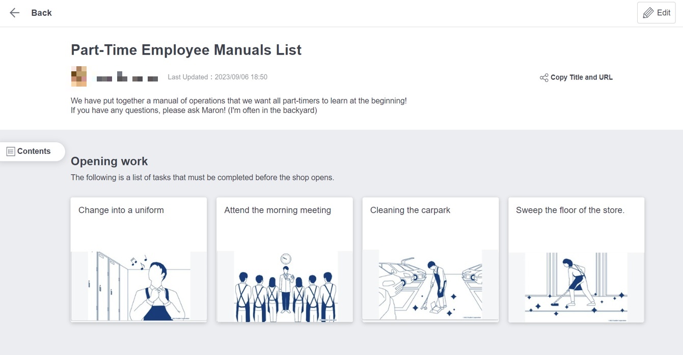Click the author name next to the avatar

tap(127, 77)
